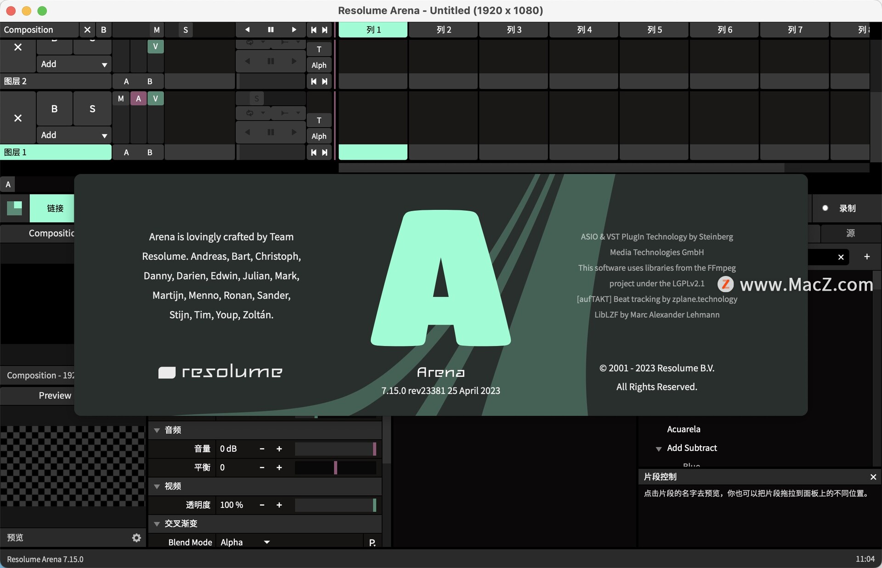Viewport: 882px width, 568px height.
Task: Solo 图层 1 with large S button
Action: point(92,109)
